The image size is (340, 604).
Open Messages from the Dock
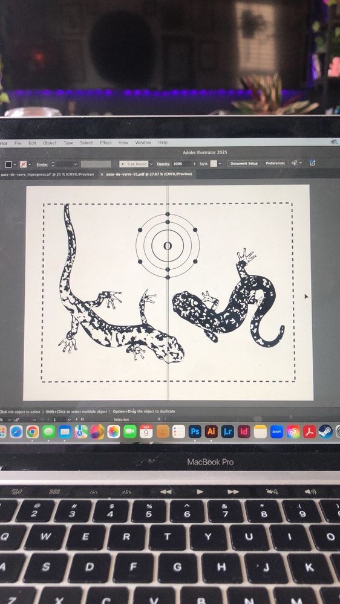pyautogui.click(x=48, y=432)
